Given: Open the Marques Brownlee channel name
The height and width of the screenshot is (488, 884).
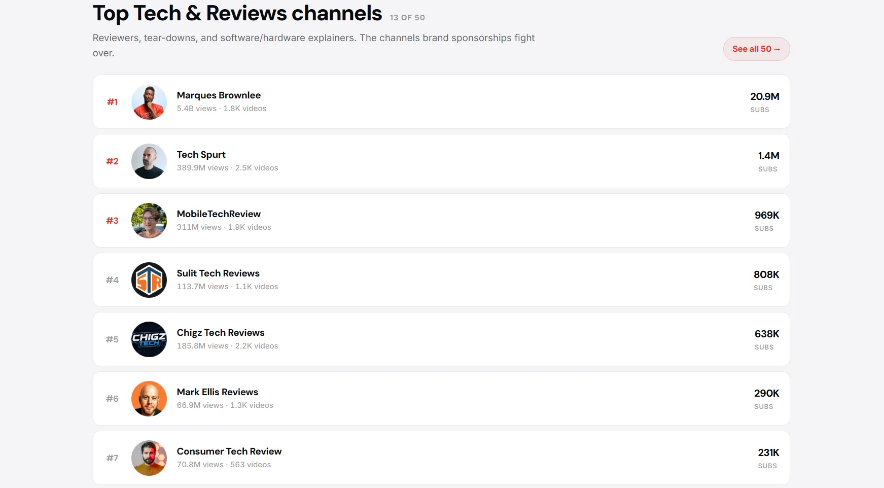Looking at the screenshot, I should pos(219,95).
